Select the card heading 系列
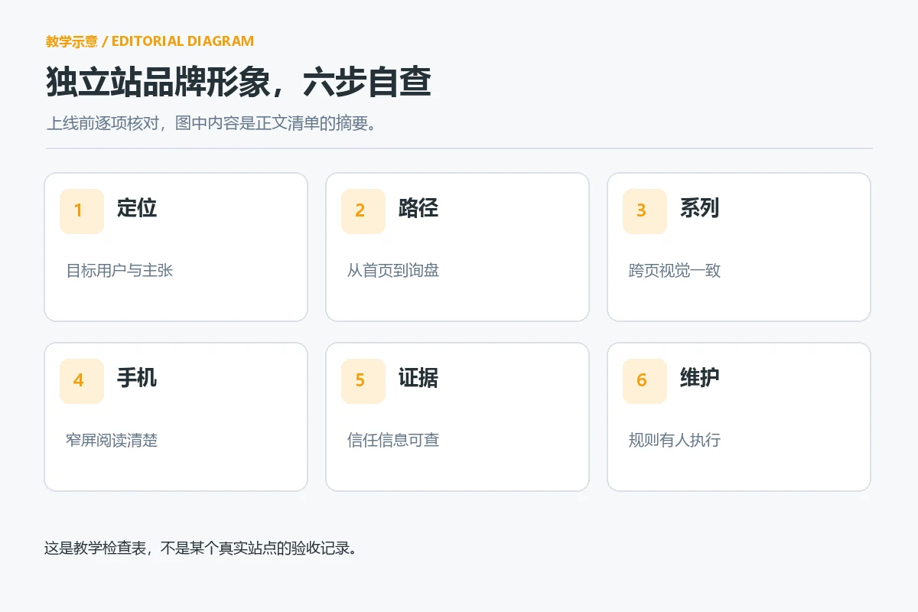 coord(700,208)
